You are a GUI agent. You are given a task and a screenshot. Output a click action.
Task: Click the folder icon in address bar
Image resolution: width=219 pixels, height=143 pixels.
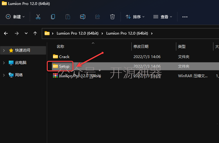[x=47, y=33]
